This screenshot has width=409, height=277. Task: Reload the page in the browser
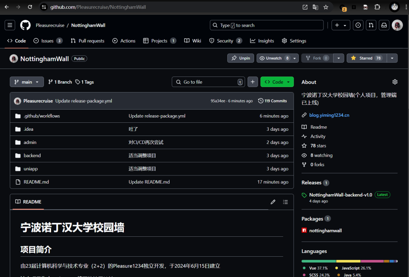[x=30, y=7]
